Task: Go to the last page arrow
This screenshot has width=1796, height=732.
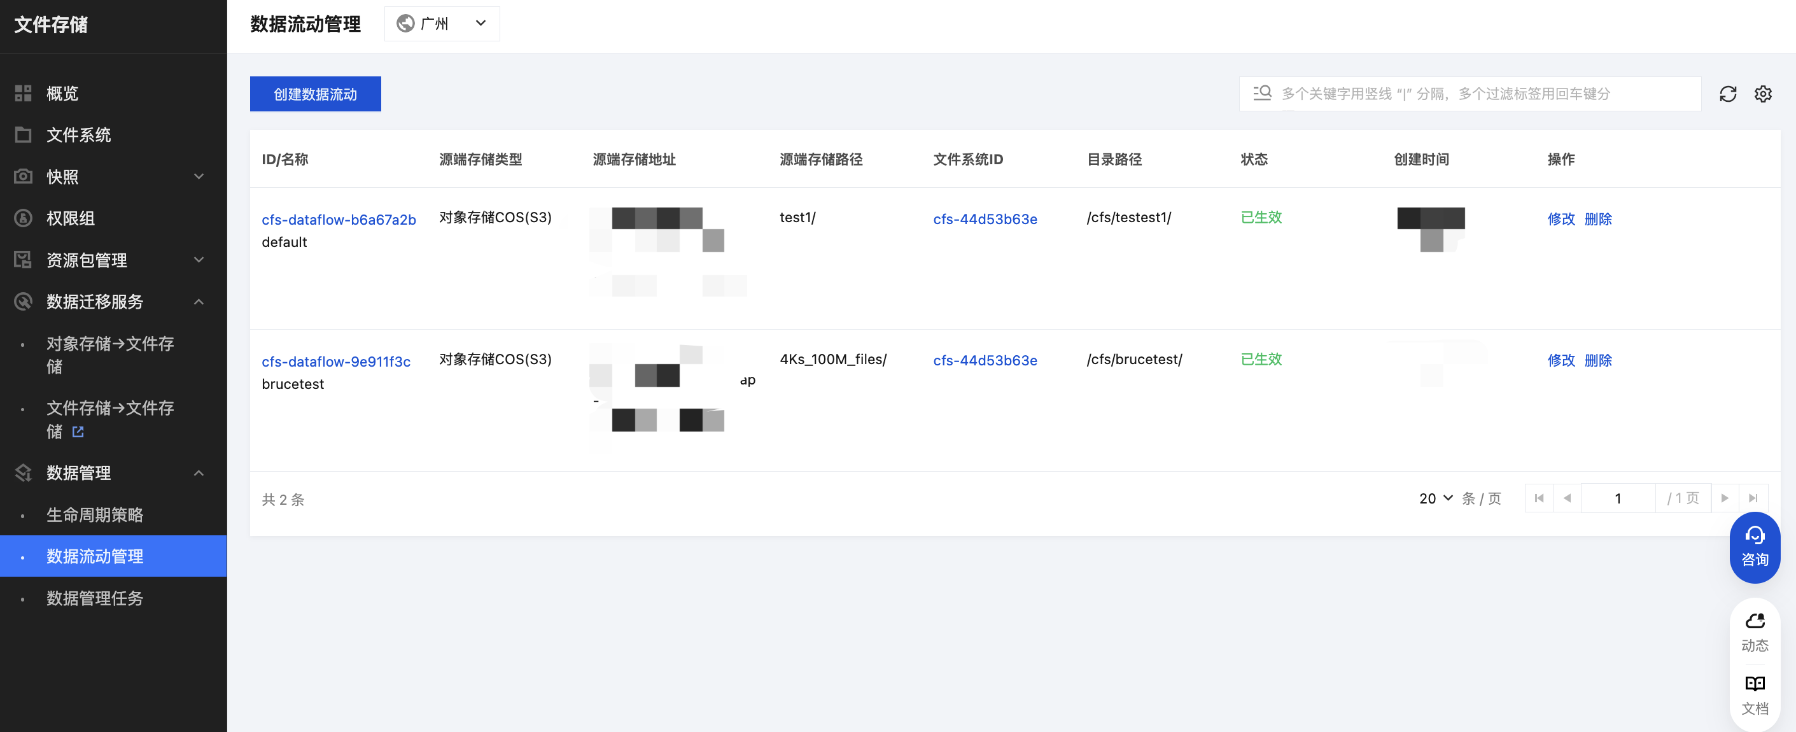Action: 1753,498
